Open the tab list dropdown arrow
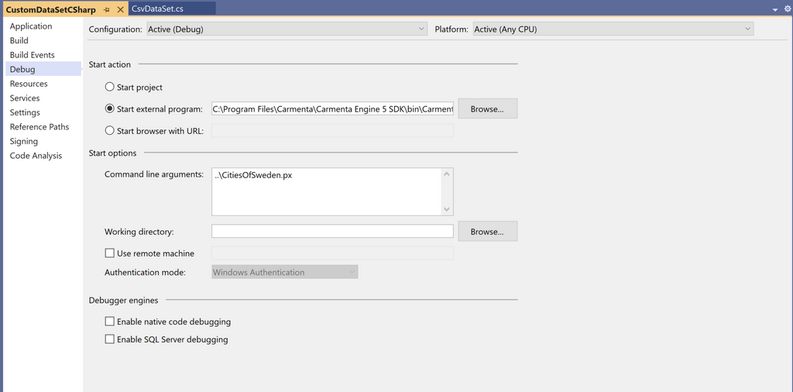The image size is (793, 392). tap(775, 9)
